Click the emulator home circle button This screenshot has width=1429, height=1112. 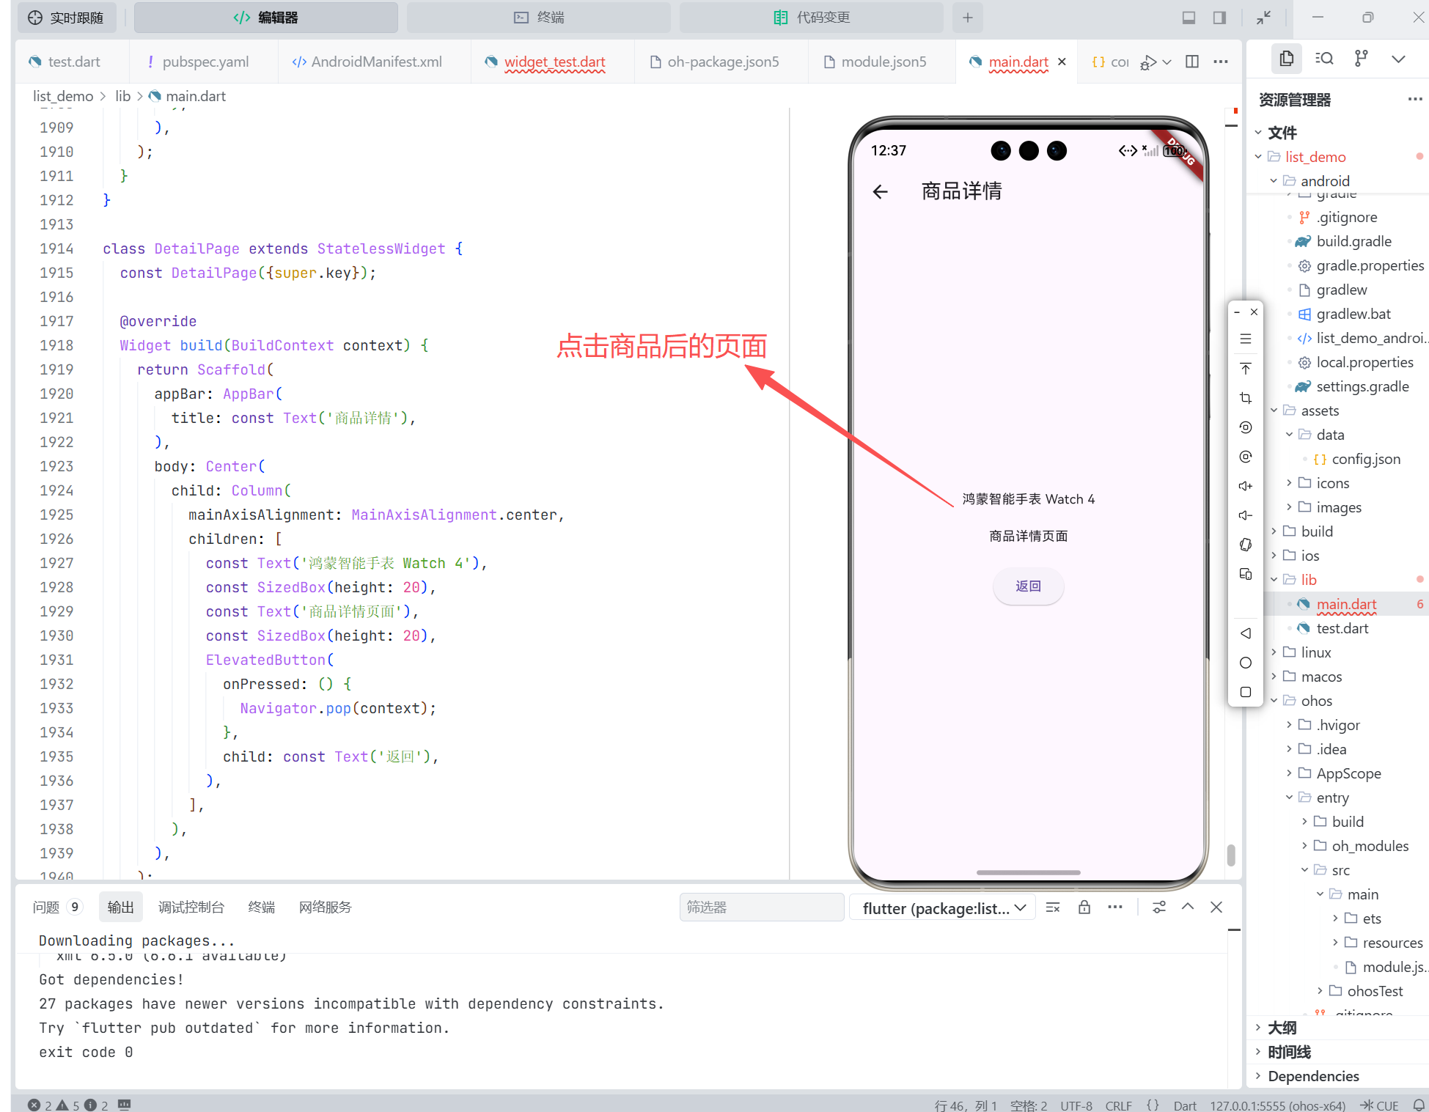point(1246,663)
